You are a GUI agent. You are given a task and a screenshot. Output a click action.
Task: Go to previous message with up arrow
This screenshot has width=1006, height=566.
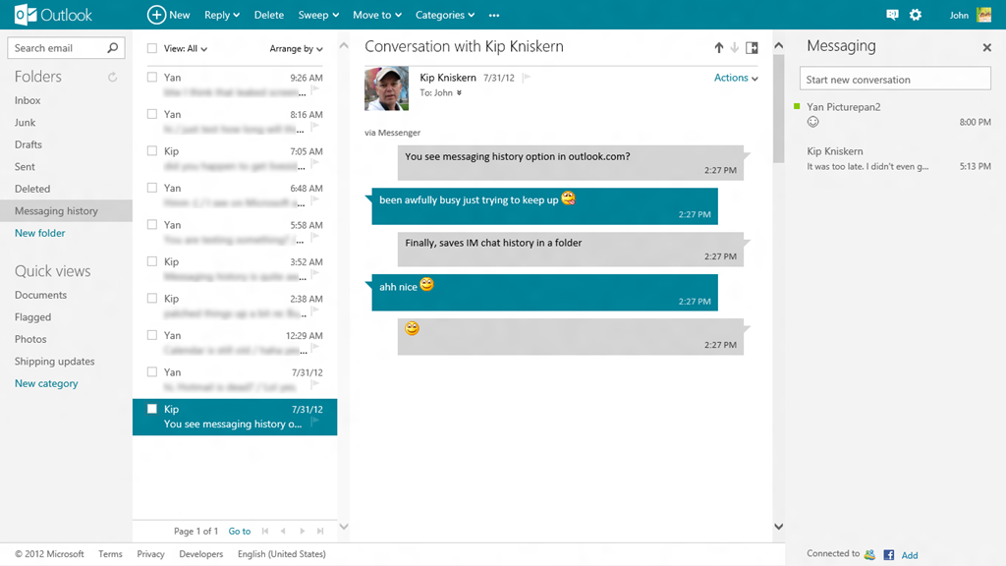point(718,47)
